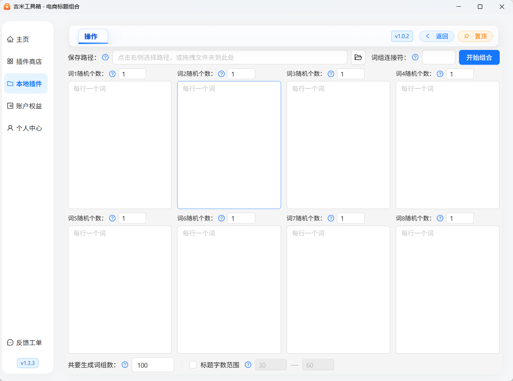Open 反馈工单 in the sidebar
The image size is (513, 381).
point(26,343)
